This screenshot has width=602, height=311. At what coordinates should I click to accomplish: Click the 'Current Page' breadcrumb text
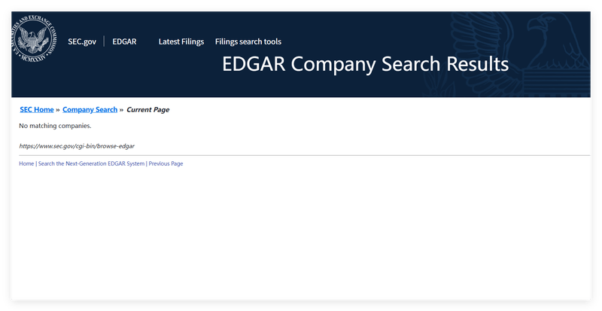[147, 109]
